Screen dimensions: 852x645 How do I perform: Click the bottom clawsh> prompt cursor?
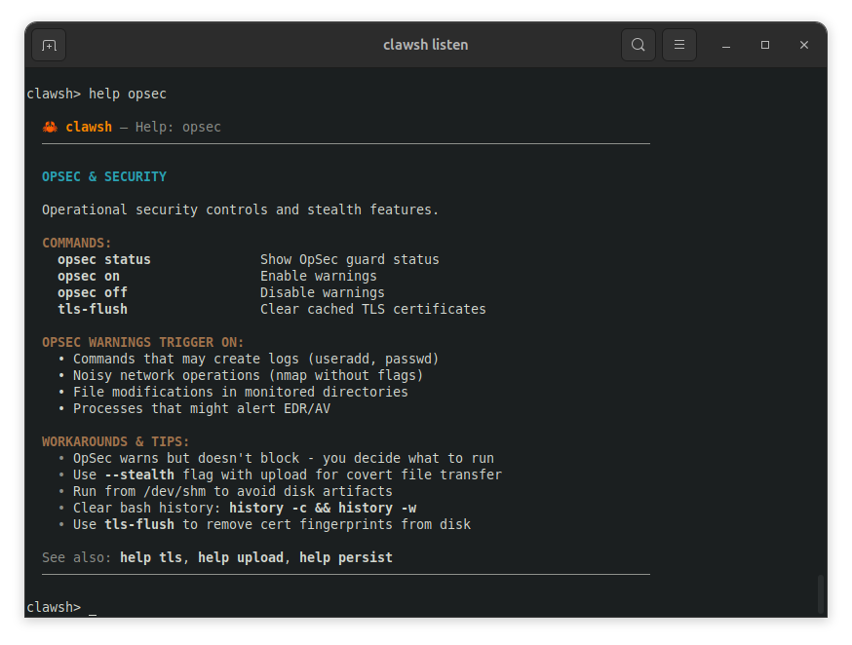click(93, 608)
